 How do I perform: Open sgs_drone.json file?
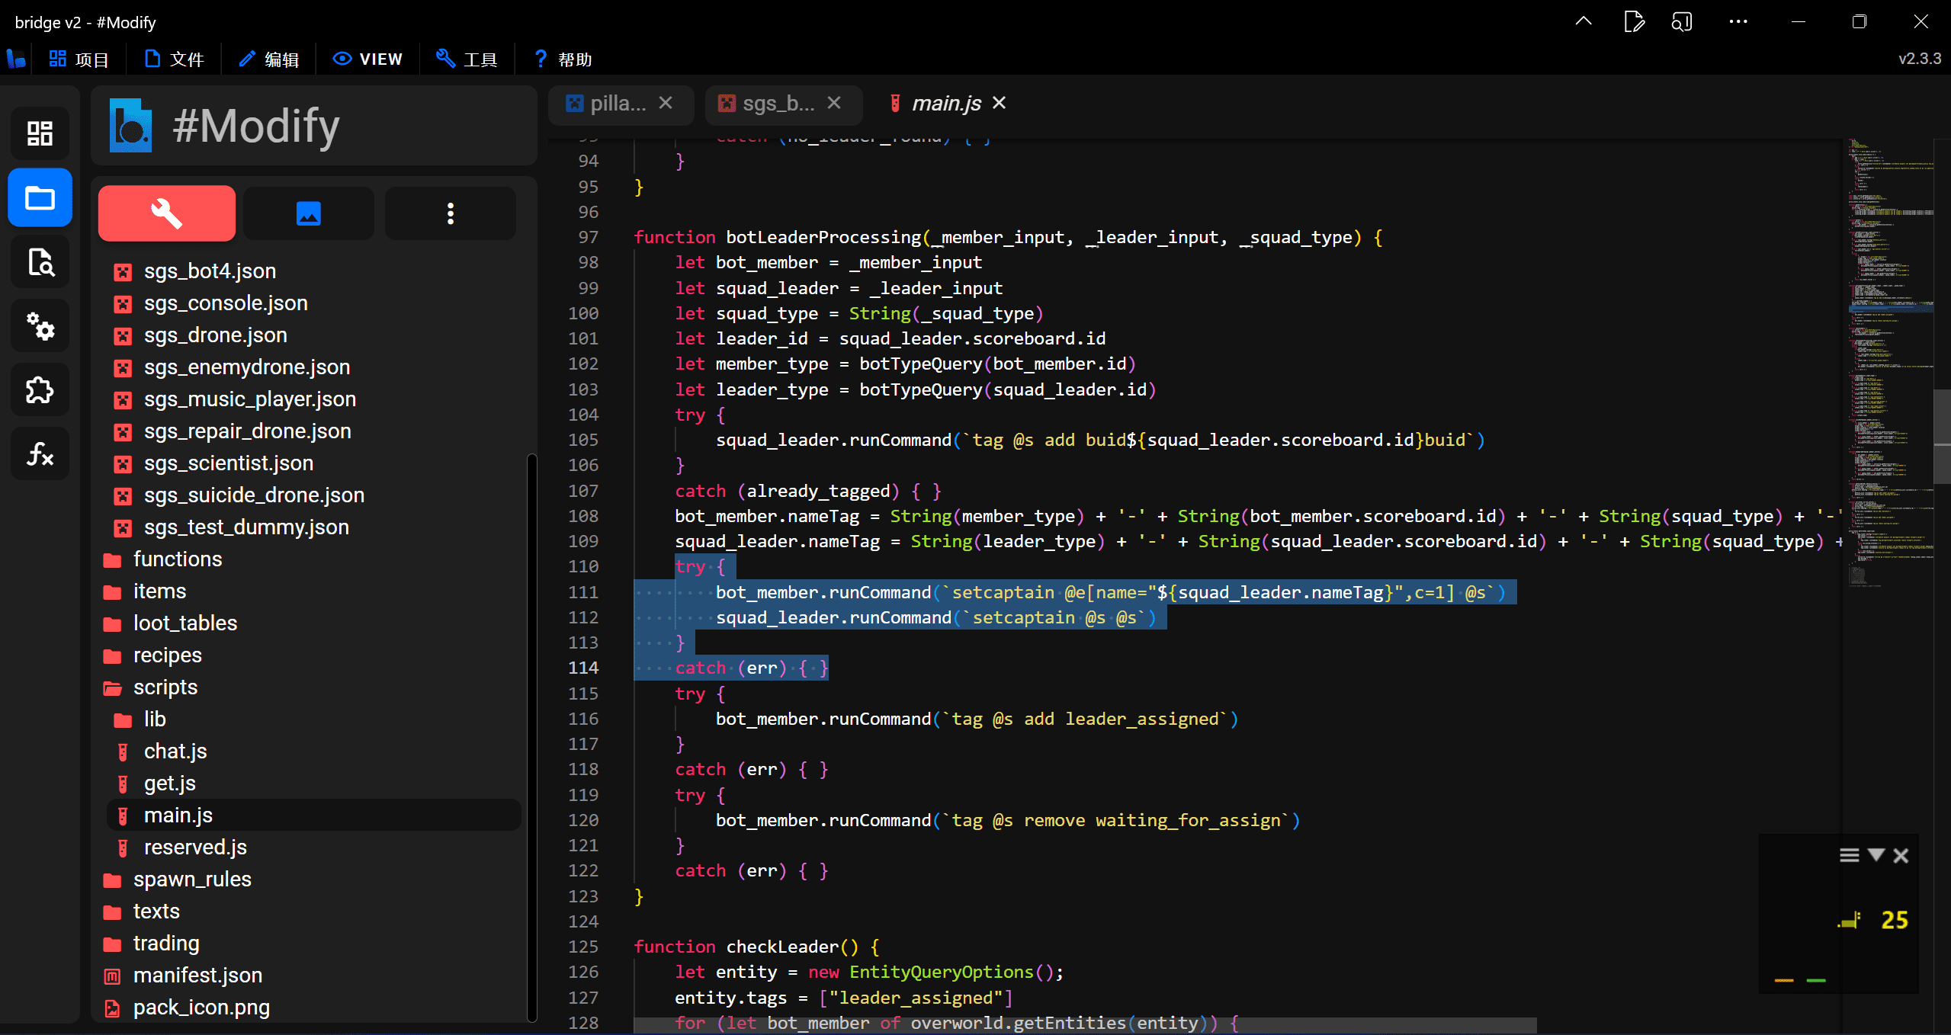[x=313, y=335]
